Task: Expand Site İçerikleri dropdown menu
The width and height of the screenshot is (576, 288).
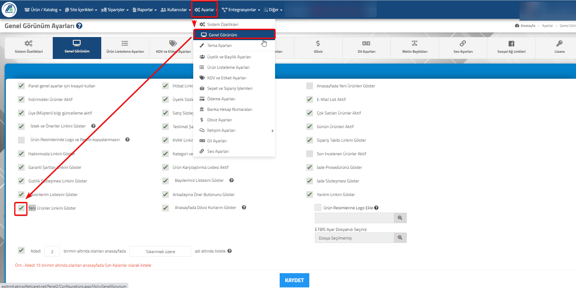Action: coord(81,10)
